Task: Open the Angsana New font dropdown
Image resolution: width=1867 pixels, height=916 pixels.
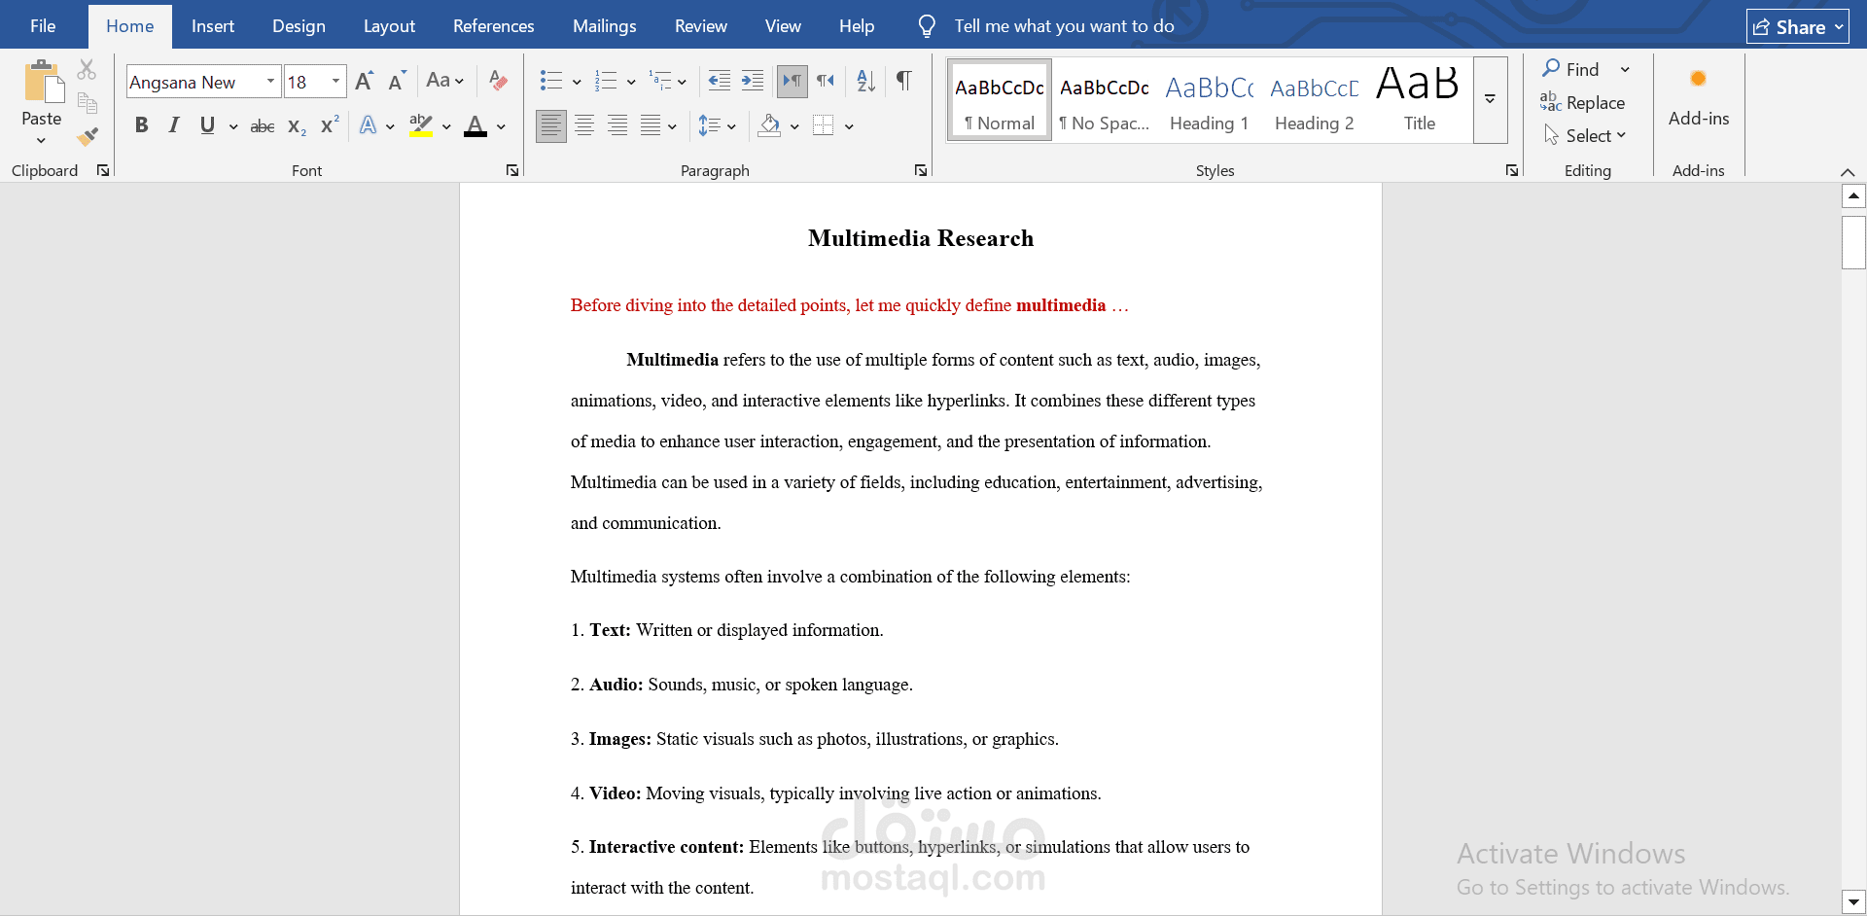Action: click(x=270, y=82)
